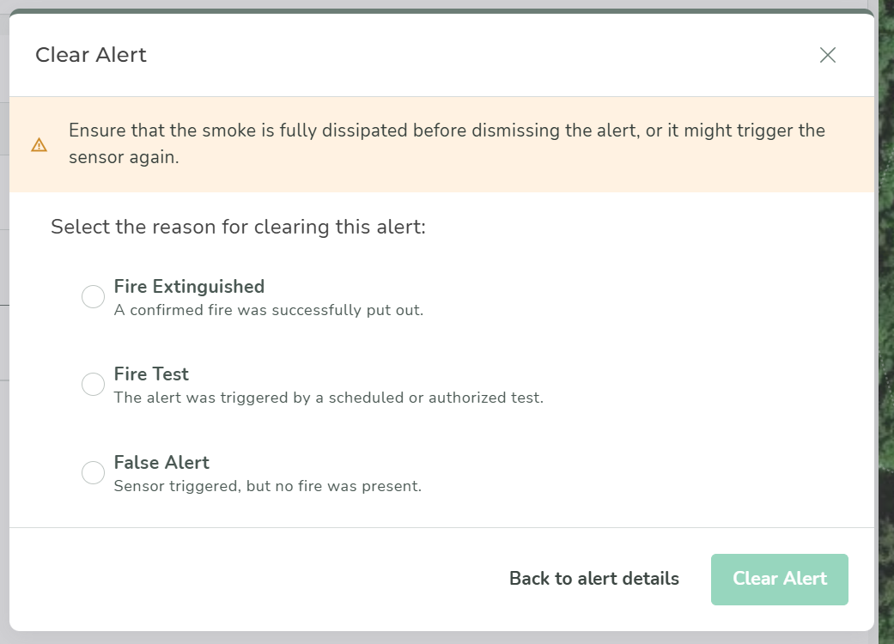Click the word 'sensor again.' in the warning

[124, 158]
